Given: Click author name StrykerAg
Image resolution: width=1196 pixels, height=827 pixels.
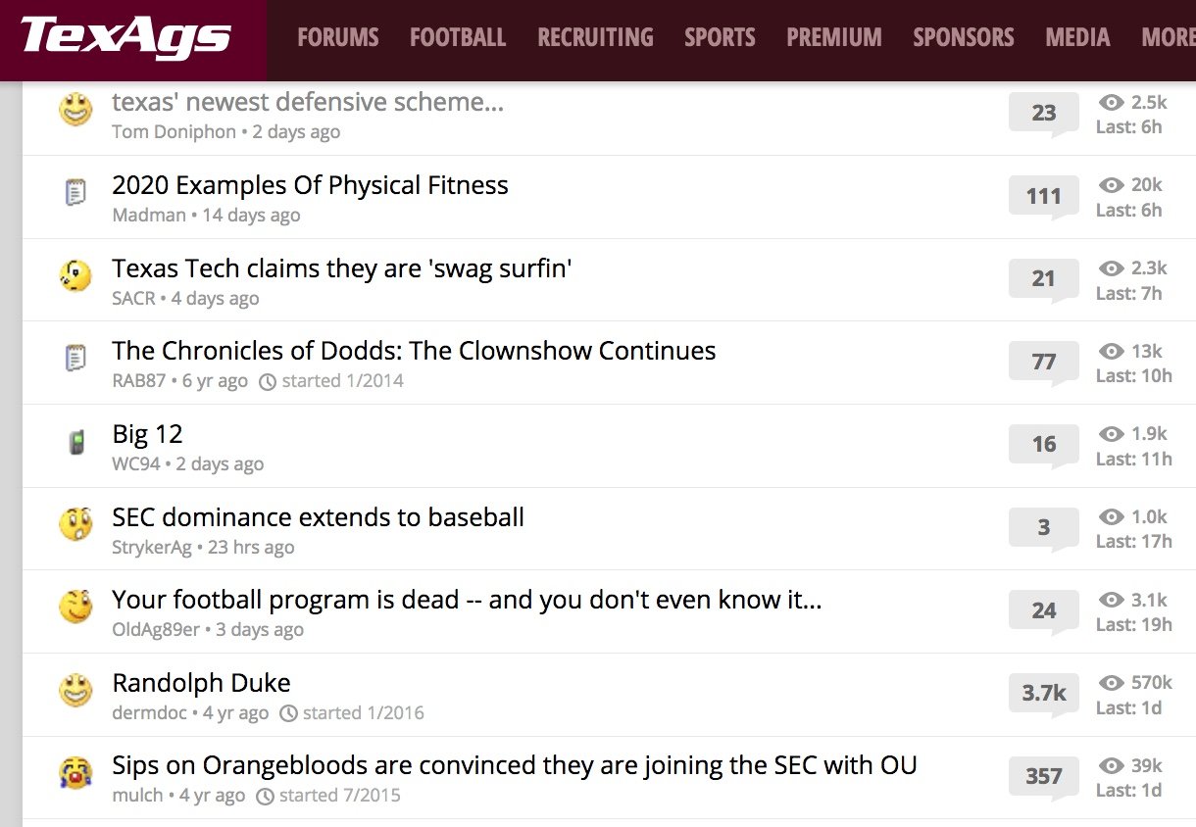Looking at the screenshot, I should pos(152,548).
